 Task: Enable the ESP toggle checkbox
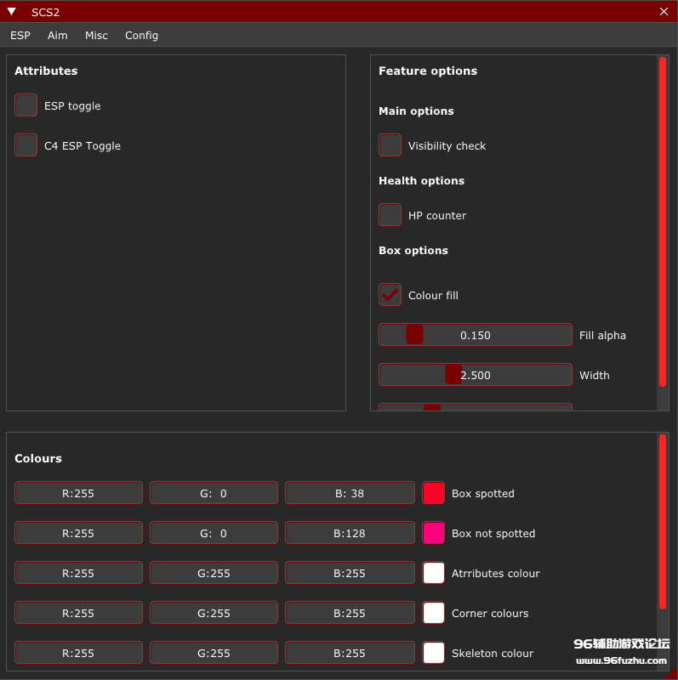coord(26,105)
